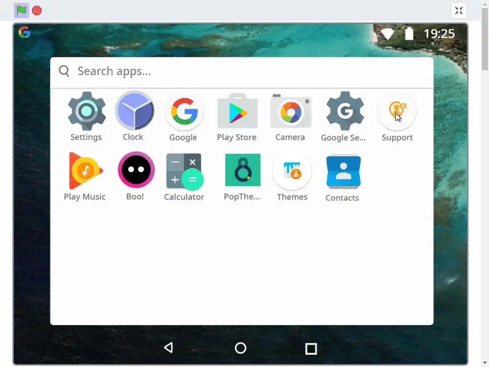Click the exit fullscreen button
Viewport: 489px width, 367px height.
coord(459,11)
